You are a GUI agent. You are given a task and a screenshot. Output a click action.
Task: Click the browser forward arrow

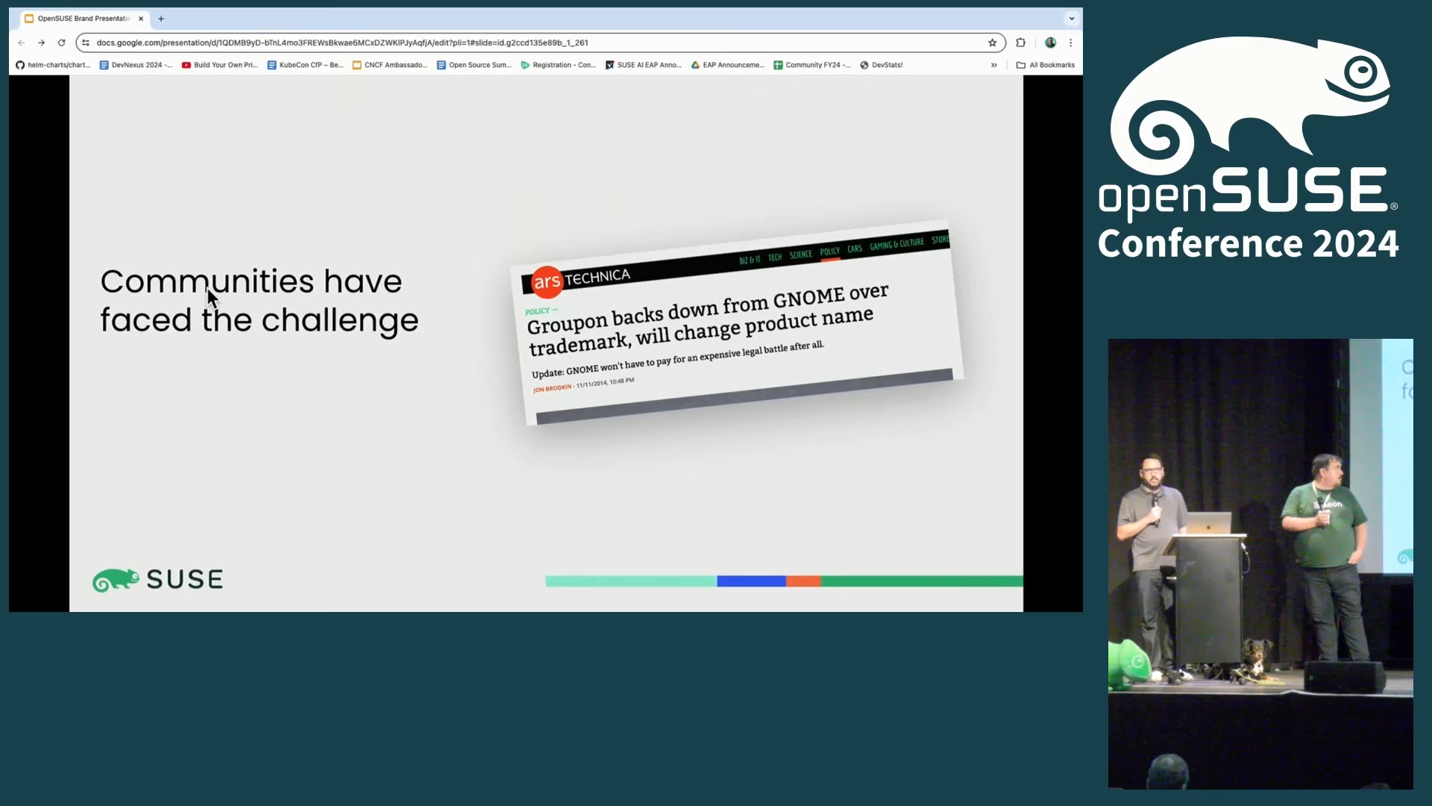click(42, 43)
